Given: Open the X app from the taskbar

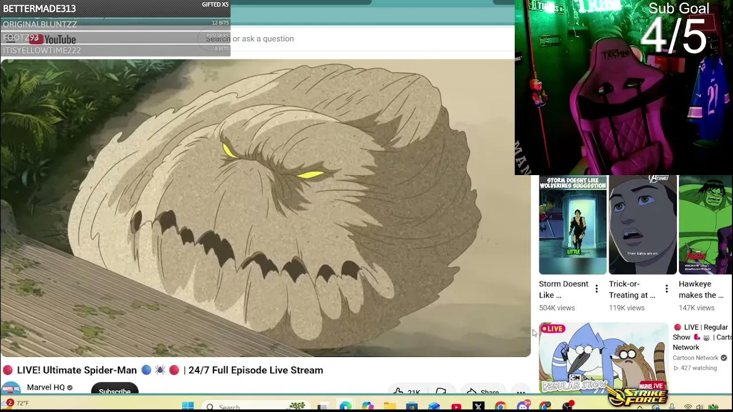Looking at the screenshot, I should tap(479, 407).
